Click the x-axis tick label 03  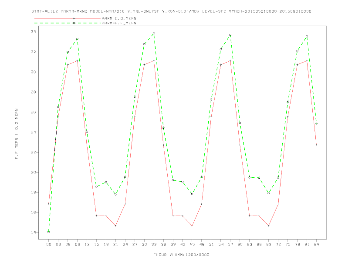click(58, 244)
